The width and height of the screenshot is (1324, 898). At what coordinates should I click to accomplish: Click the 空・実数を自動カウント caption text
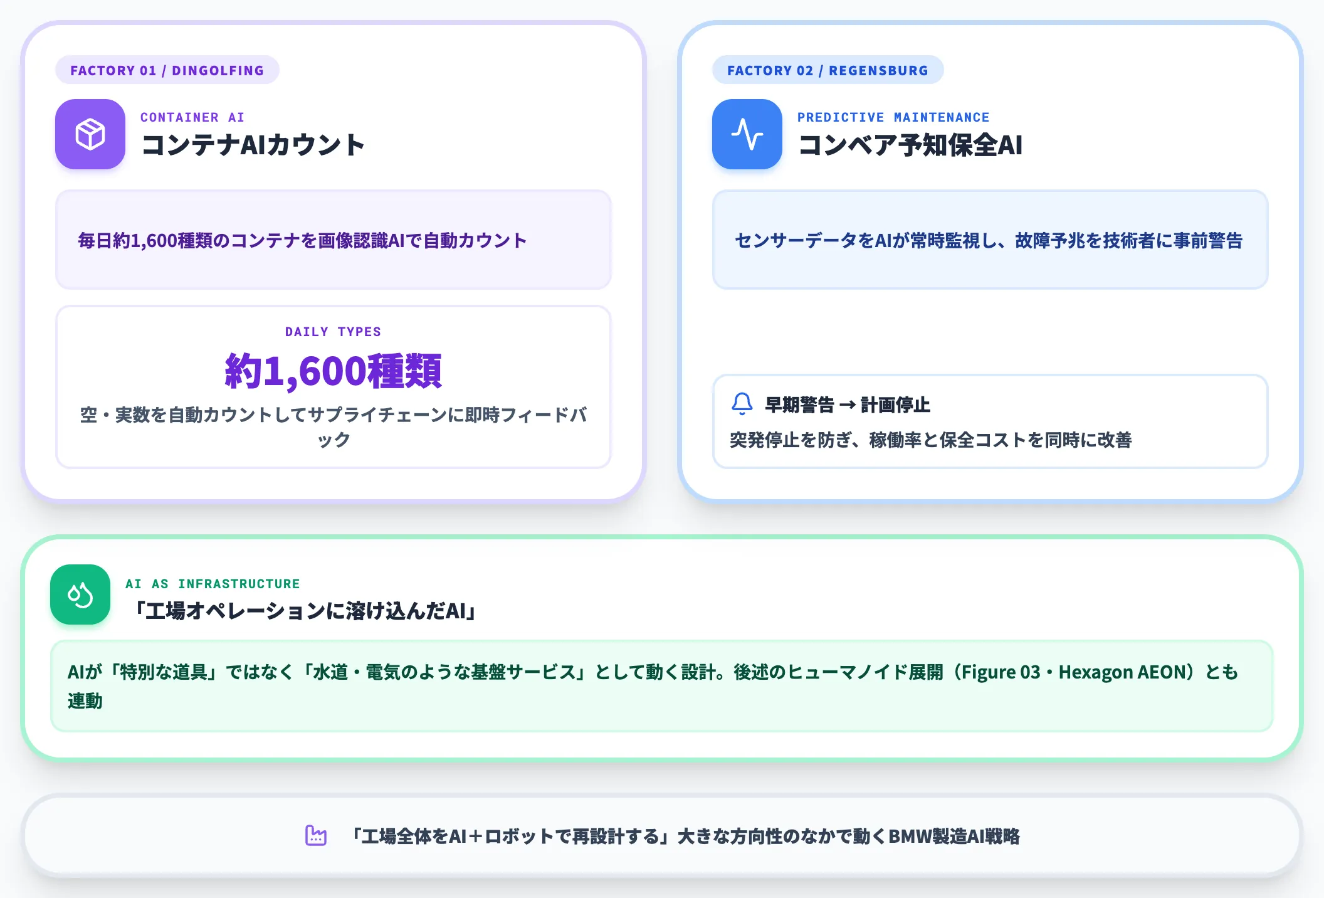pyautogui.click(x=334, y=427)
